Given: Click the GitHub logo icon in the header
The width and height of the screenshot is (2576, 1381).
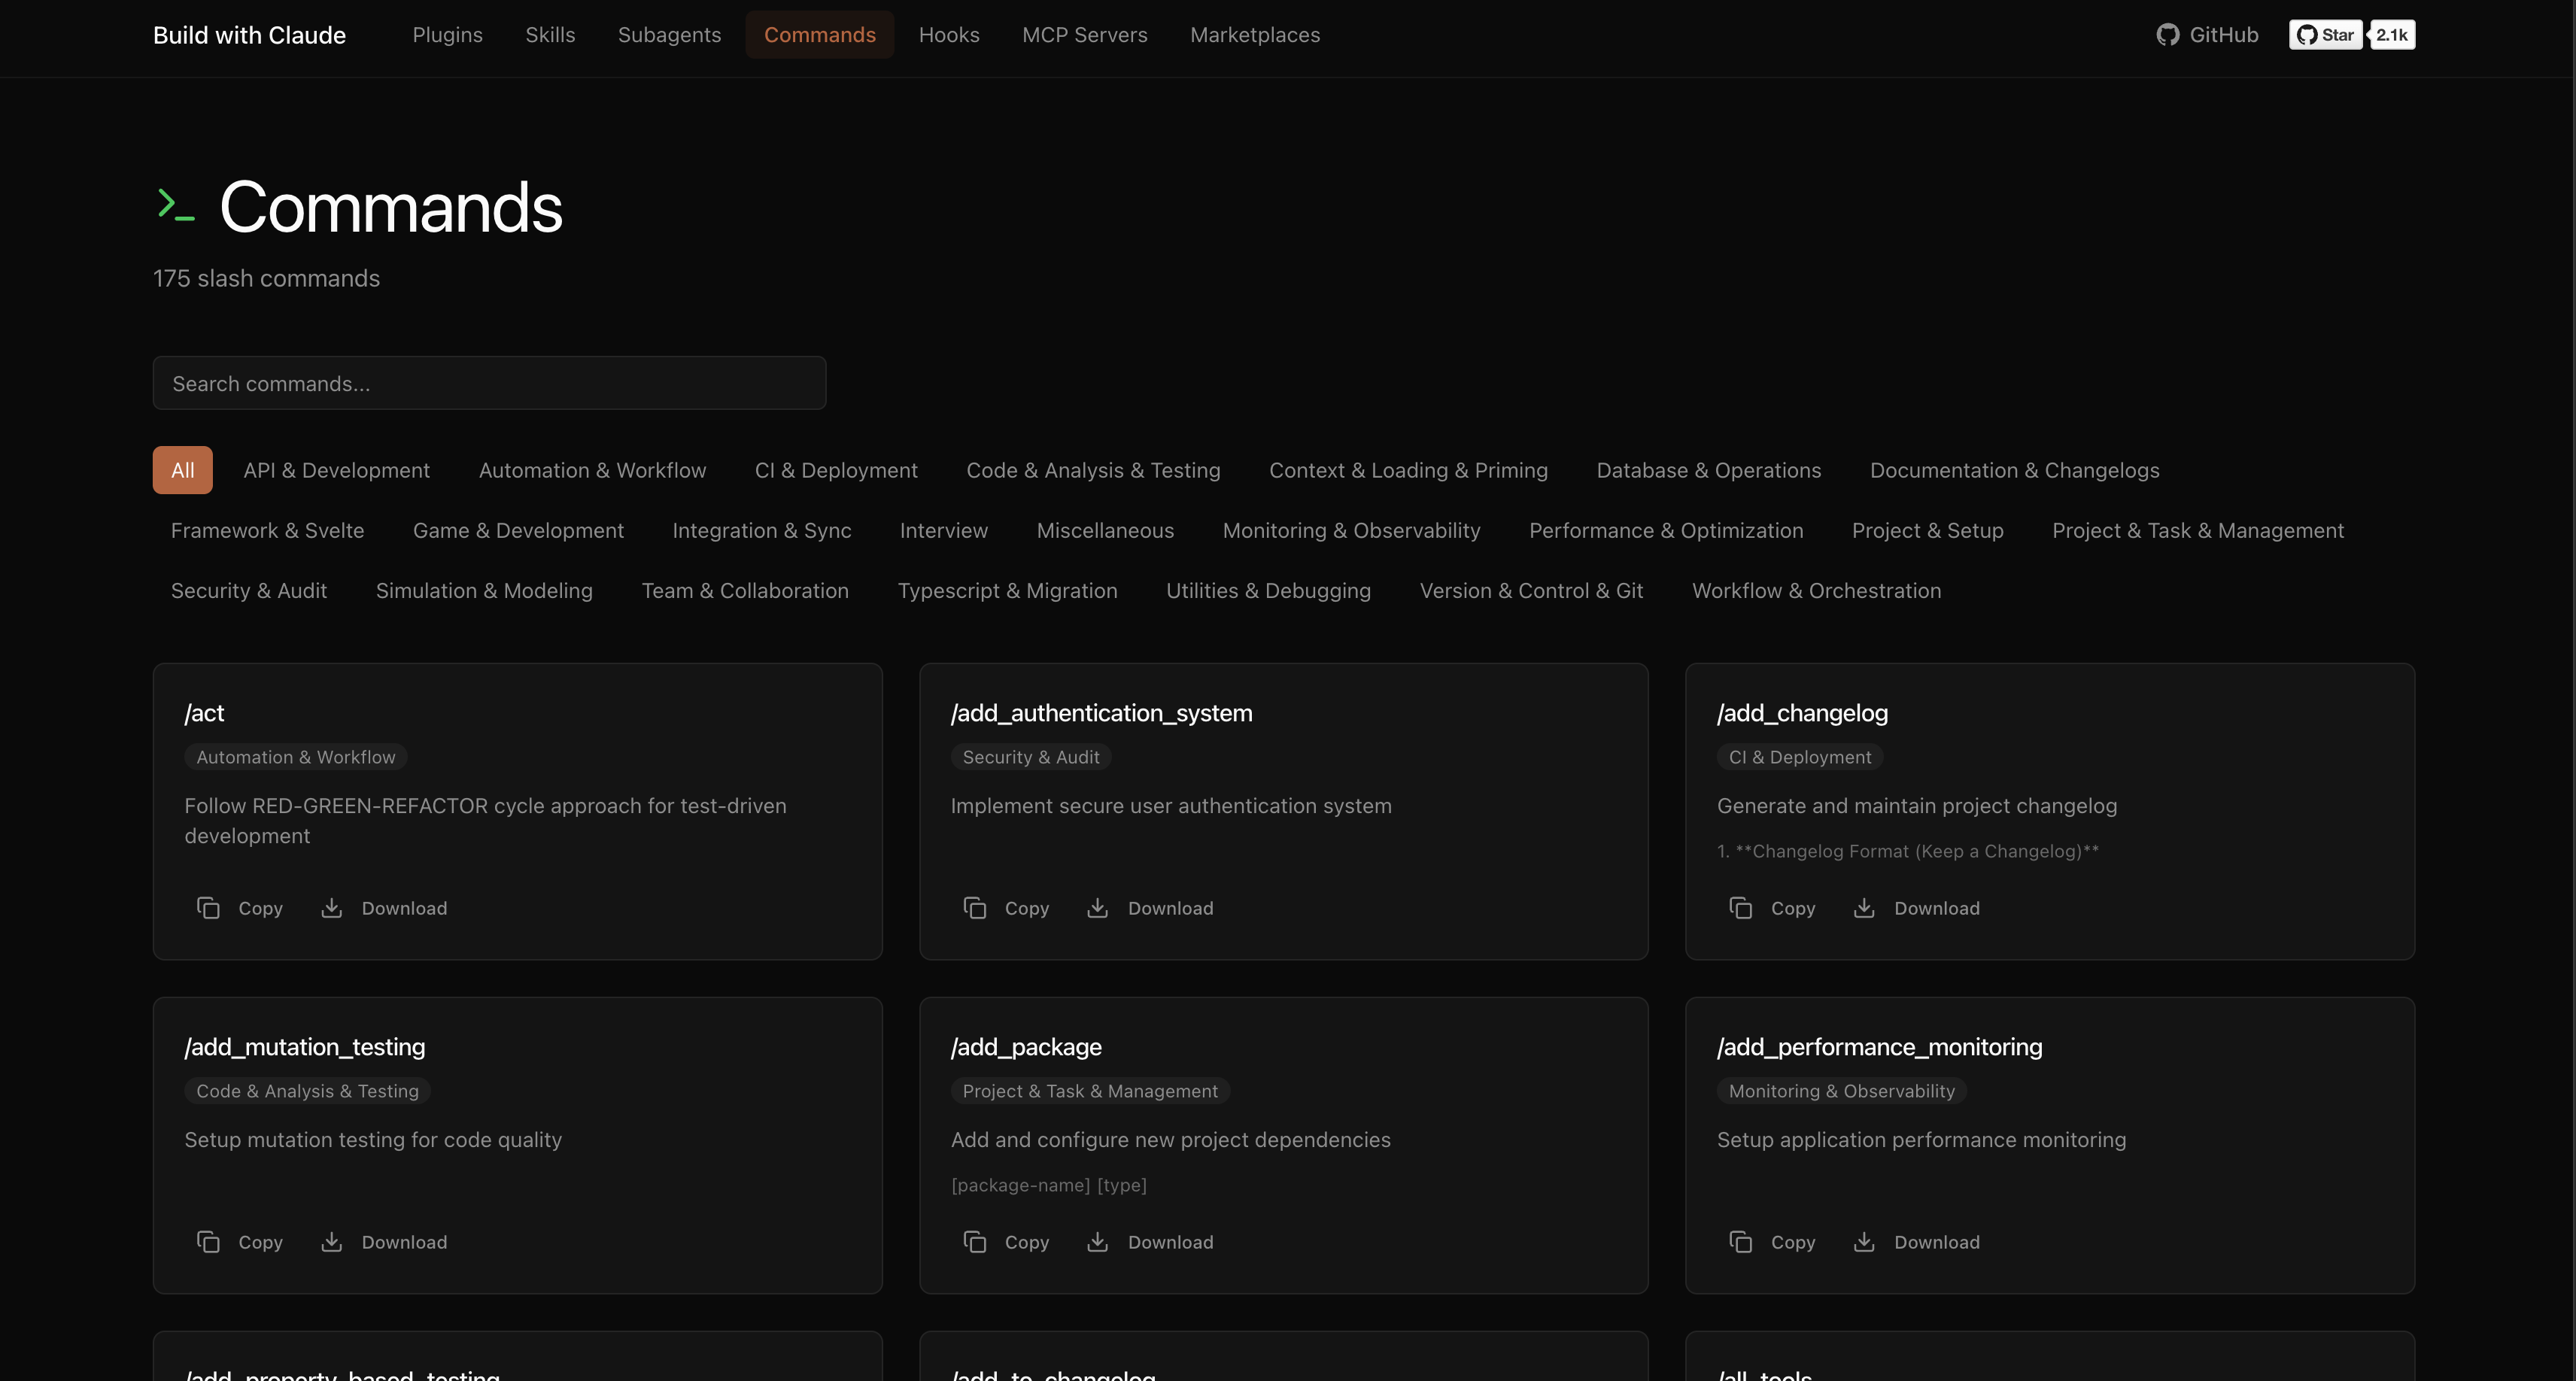Looking at the screenshot, I should (x=2167, y=34).
